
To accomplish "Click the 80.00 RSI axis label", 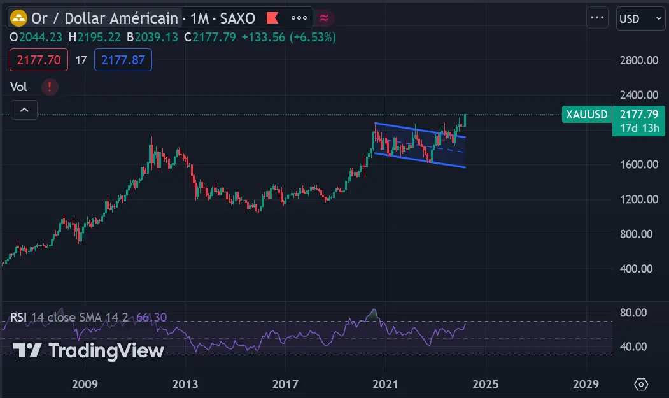I will coord(633,313).
